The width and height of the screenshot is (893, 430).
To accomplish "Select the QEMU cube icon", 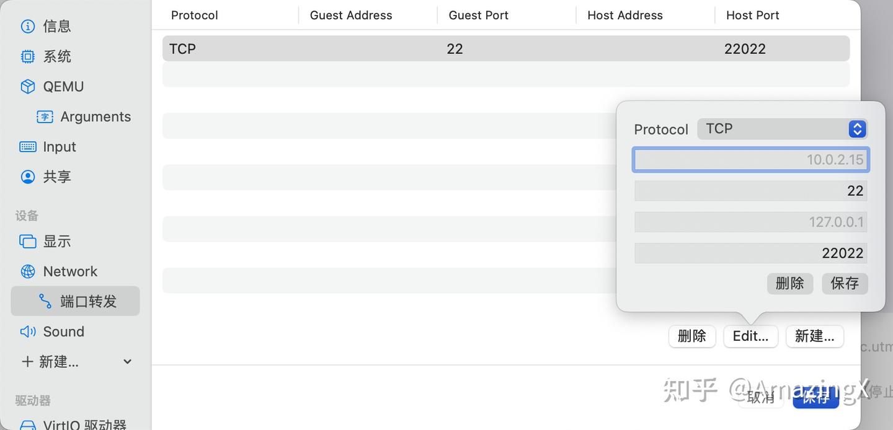I will click(28, 87).
